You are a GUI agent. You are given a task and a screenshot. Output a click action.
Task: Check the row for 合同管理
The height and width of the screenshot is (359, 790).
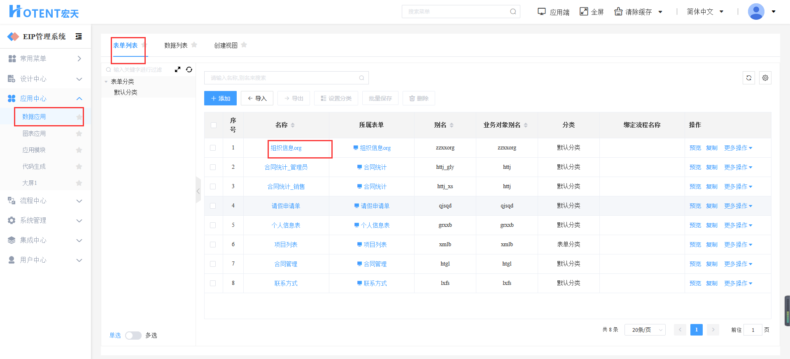coord(213,264)
